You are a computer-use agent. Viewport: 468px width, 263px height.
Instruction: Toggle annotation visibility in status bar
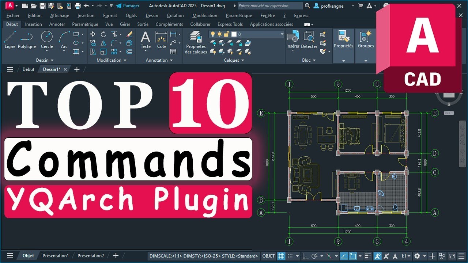[378, 256]
